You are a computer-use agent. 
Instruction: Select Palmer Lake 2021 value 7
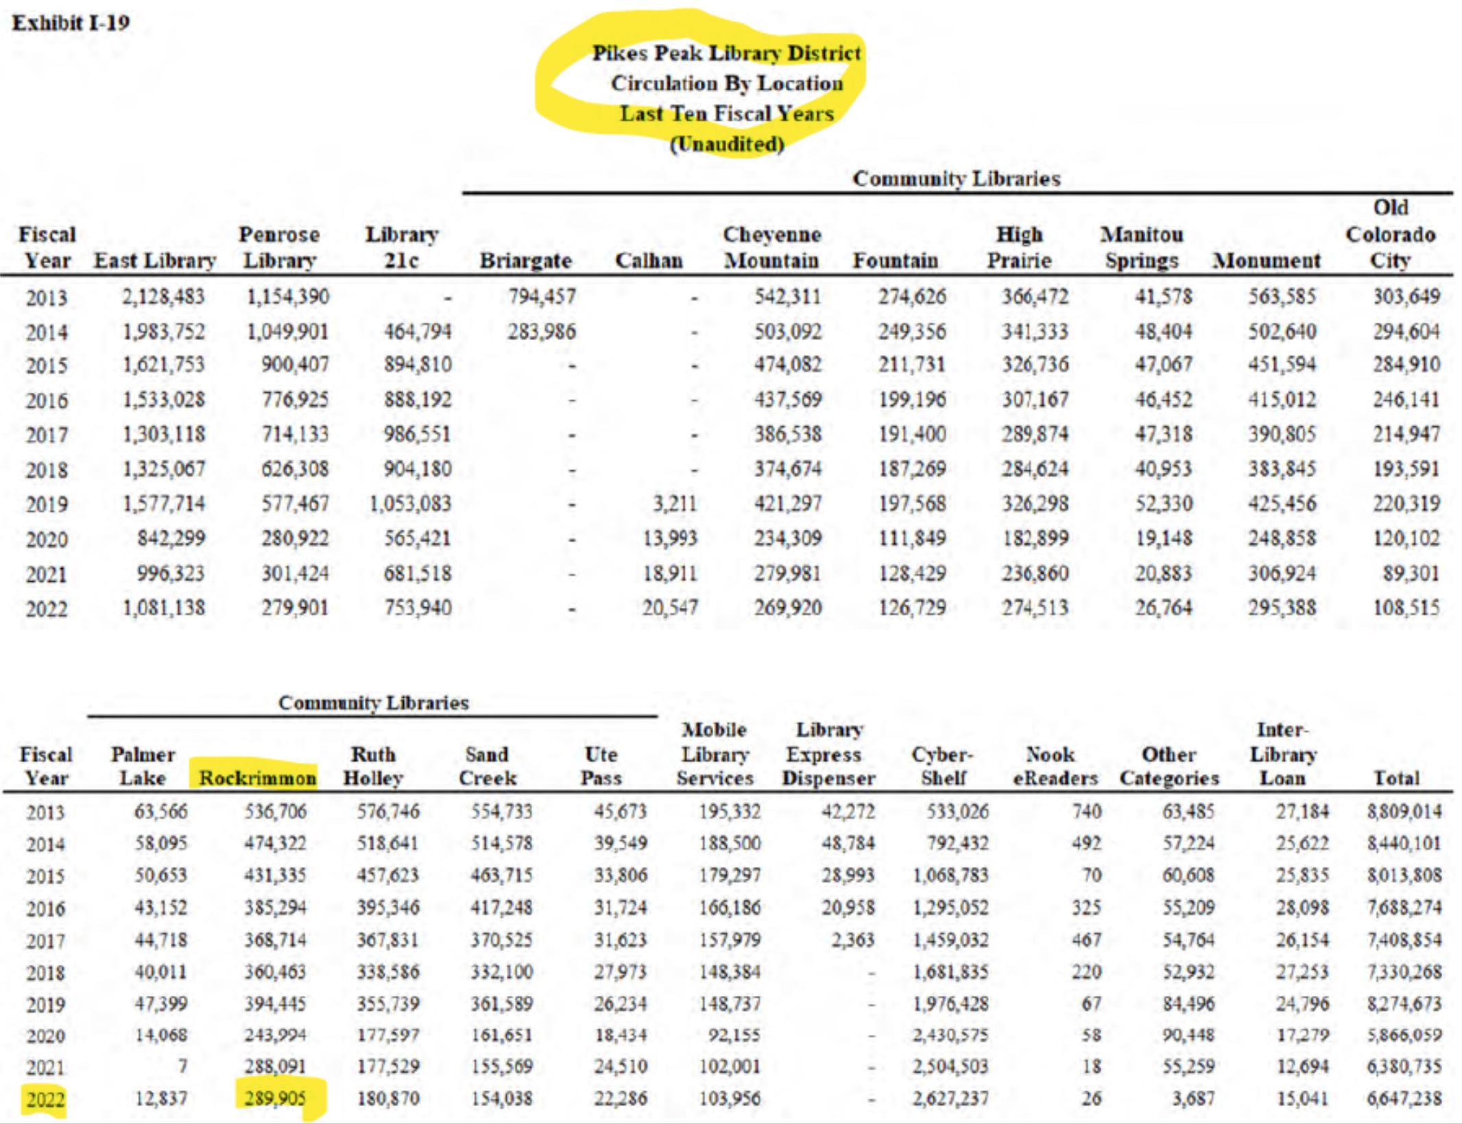click(x=182, y=1066)
